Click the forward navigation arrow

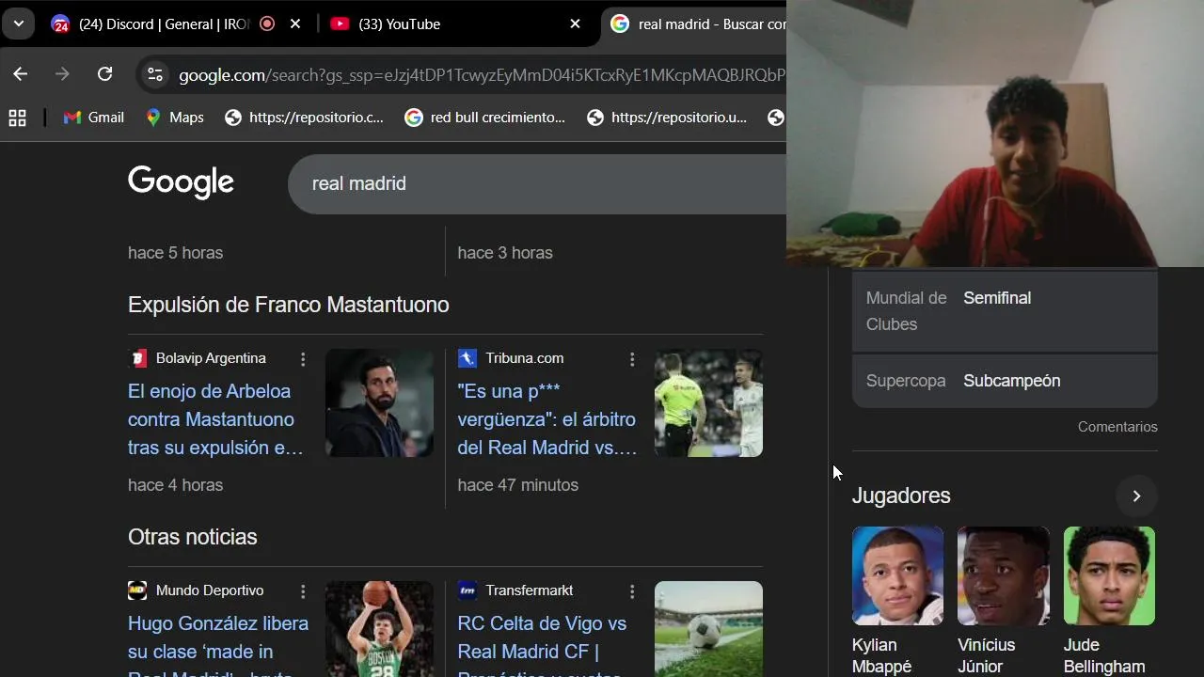coord(62,74)
